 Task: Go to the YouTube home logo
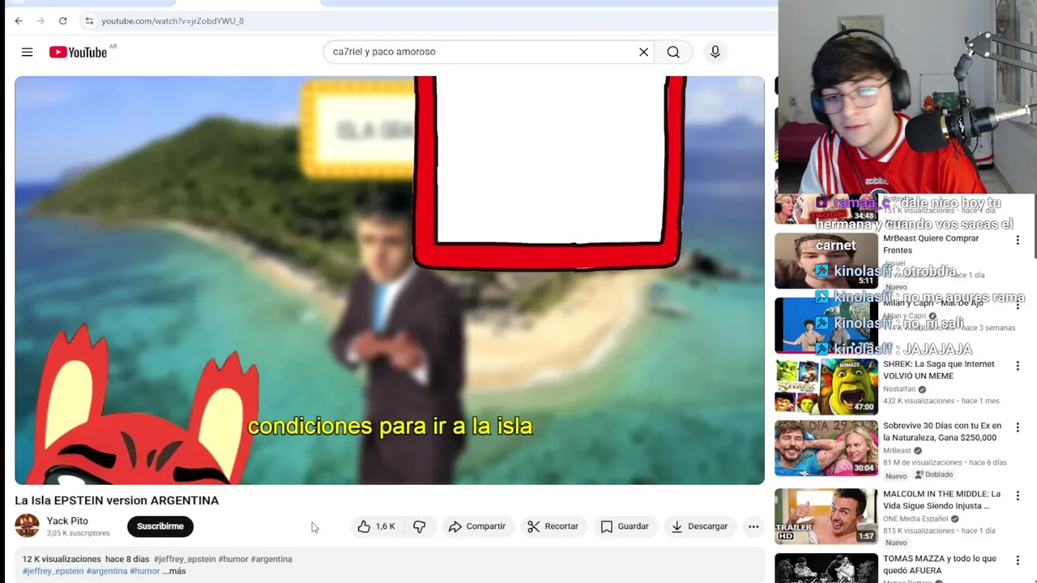[x=79, y=52]
